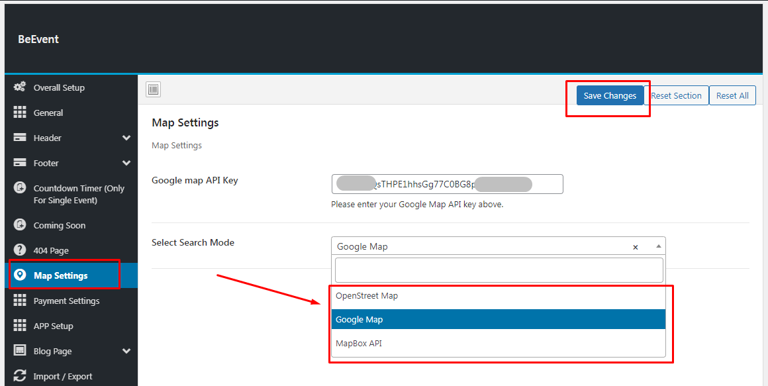
Task: Click the General grid icon
Action: (x=20, y=113)
